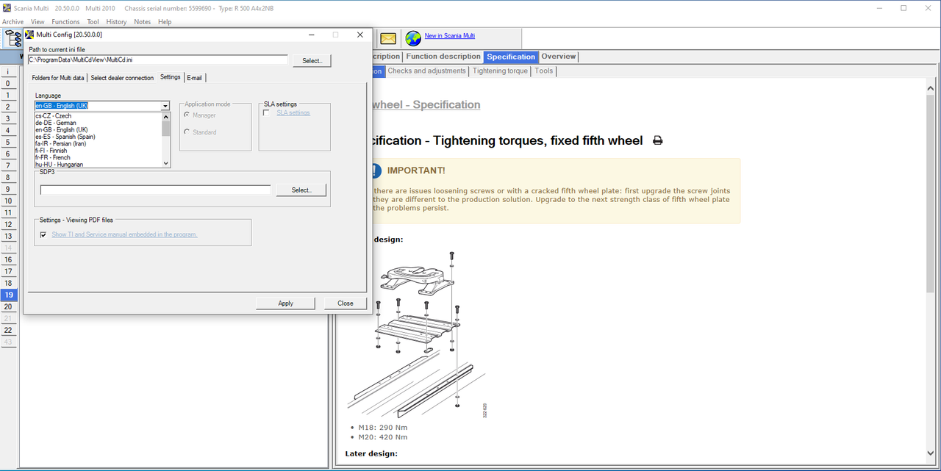The image size is (941, 471).
Task: Choose fa-IR - Persian (Iran) in language list
Action: [60, 143]
